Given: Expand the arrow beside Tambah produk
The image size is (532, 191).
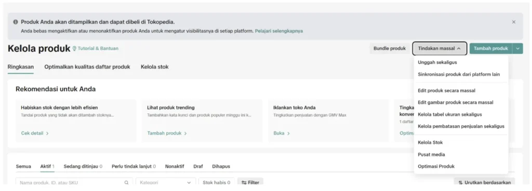Looking at the screenshot, I should (x=517, y=48).
